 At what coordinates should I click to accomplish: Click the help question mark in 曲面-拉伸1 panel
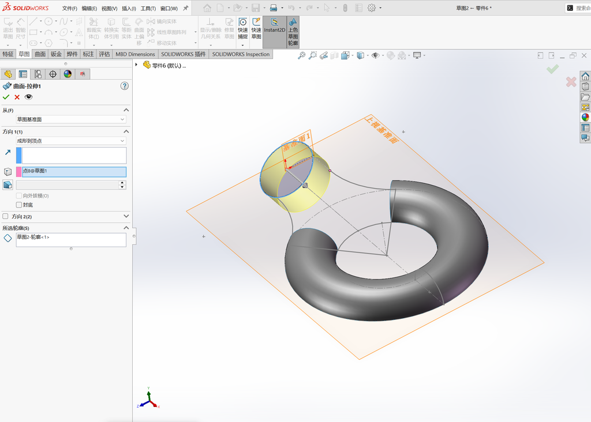125,86
